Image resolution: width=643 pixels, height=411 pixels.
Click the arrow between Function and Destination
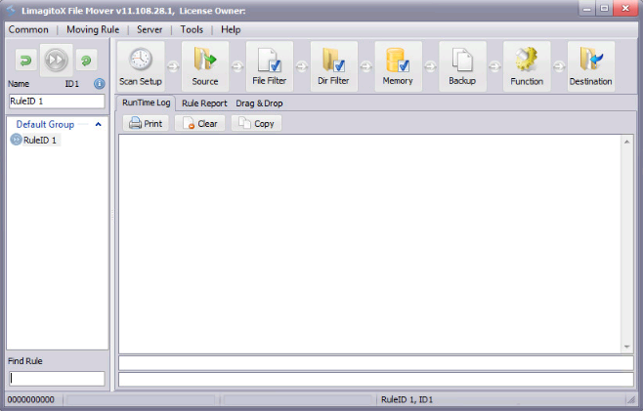click(x=559, y=66)
